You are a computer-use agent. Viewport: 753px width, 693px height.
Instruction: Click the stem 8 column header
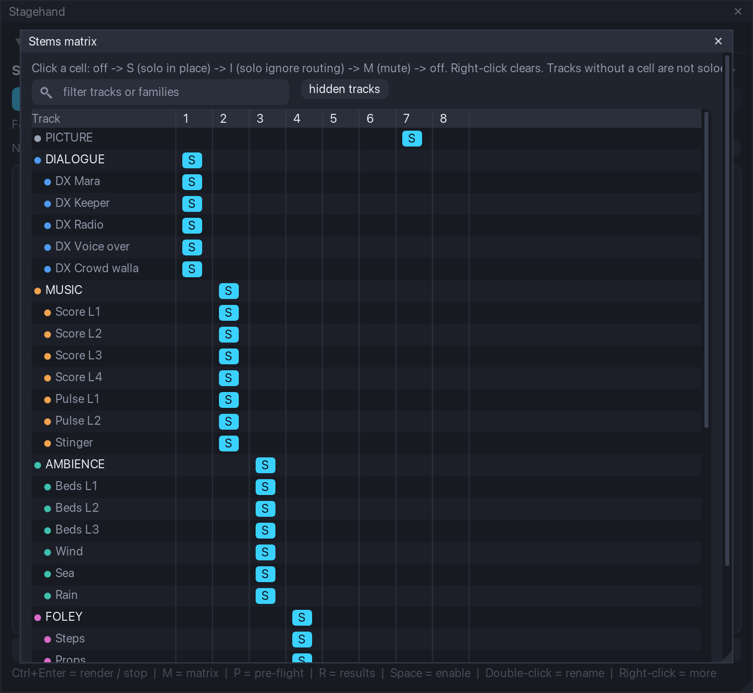click(450, 119)
